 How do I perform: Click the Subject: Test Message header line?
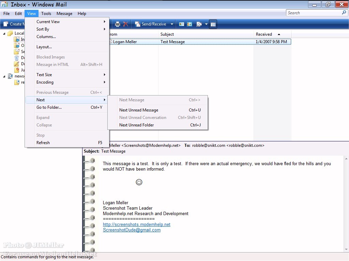tap(105, 151)
